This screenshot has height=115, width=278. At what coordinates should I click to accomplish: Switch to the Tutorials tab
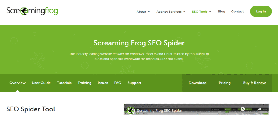[64, 83]
